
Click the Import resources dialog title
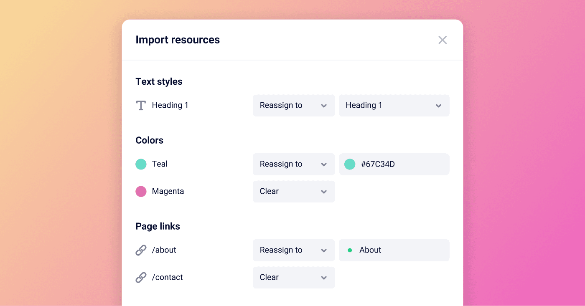click(178, 40)
